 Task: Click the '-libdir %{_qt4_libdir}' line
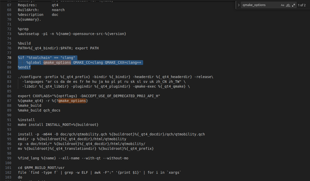pos(106,86)
